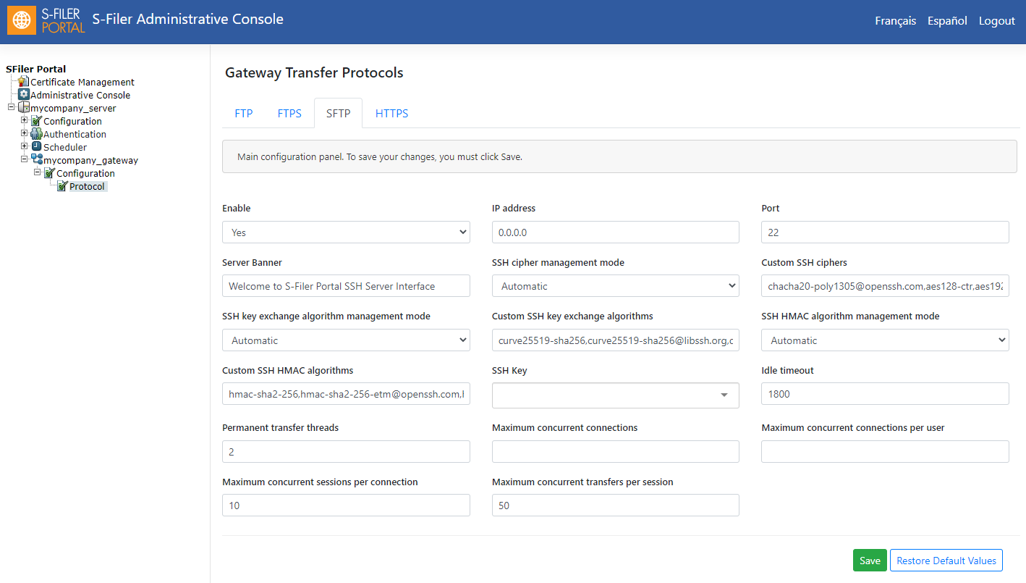Expand the Scheduler tree node
1026x583 pixels.
pos(25,146)
